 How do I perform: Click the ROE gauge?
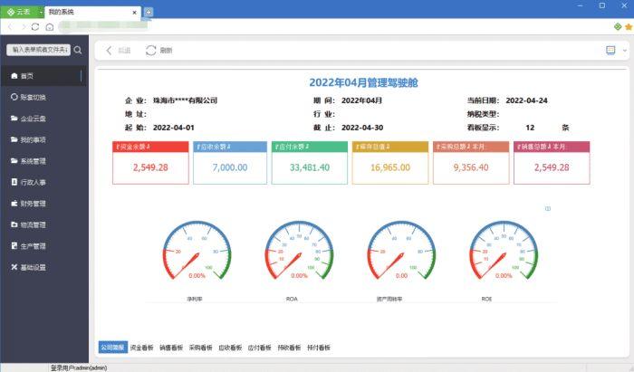pos(504,251)
